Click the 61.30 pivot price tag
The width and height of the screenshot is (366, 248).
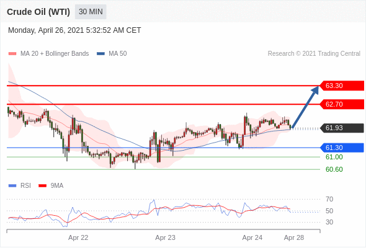[342, 148]
